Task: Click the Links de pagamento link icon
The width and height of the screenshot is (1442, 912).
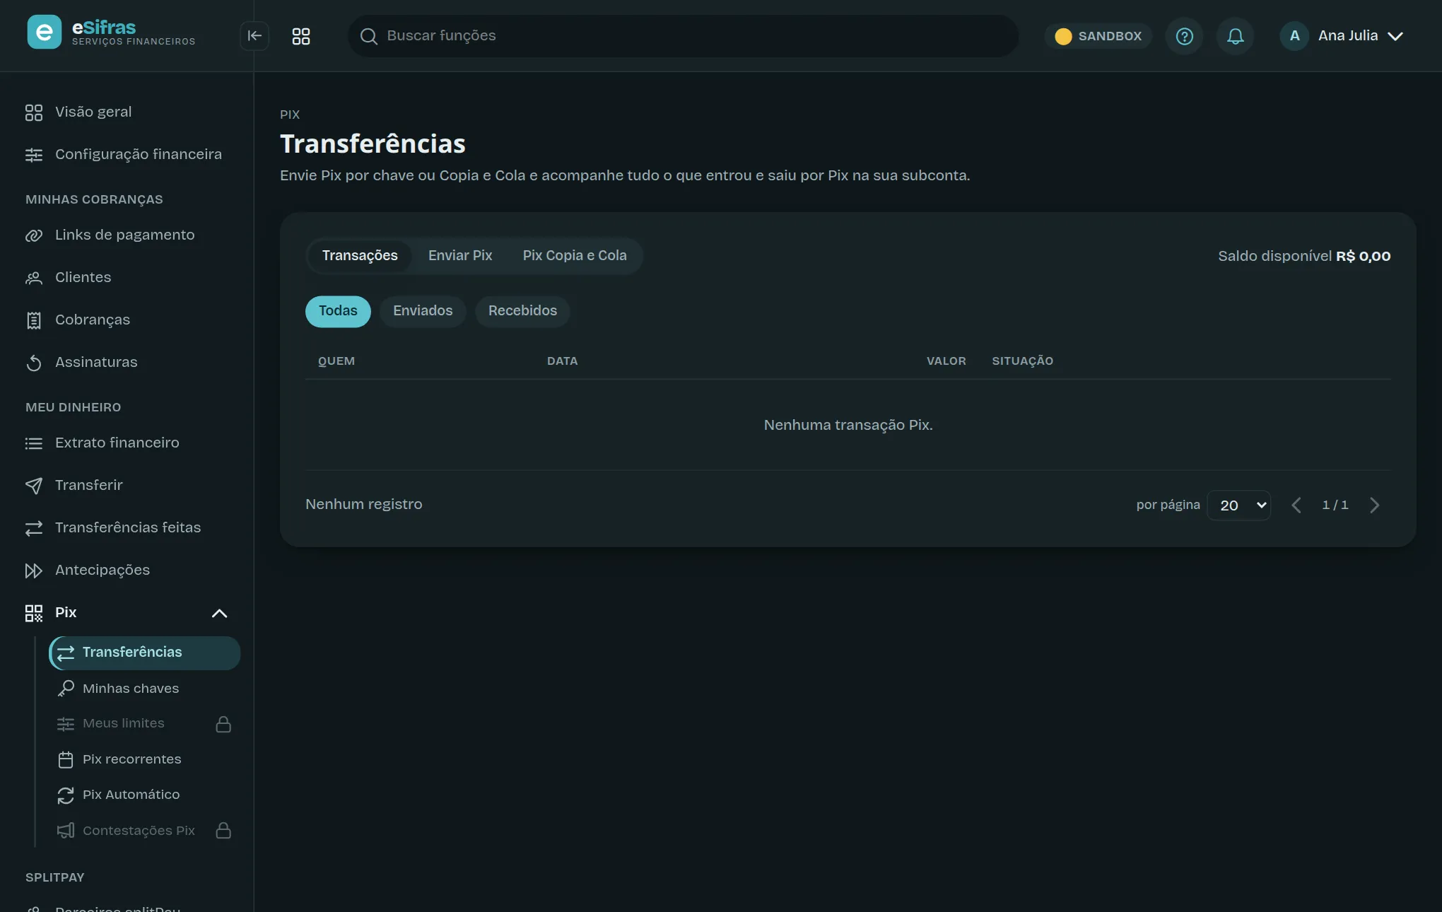Action: click(34, 235)
